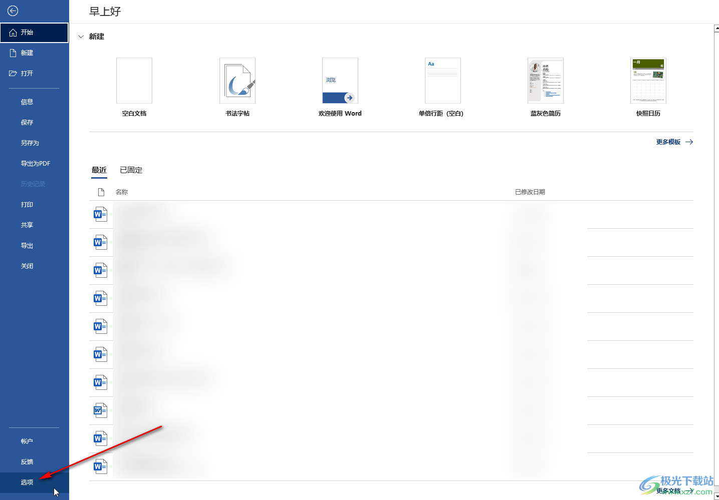Switch to the 已固定 tab
This screenshot has height=500, width=719.
click(x=131, y=170)
